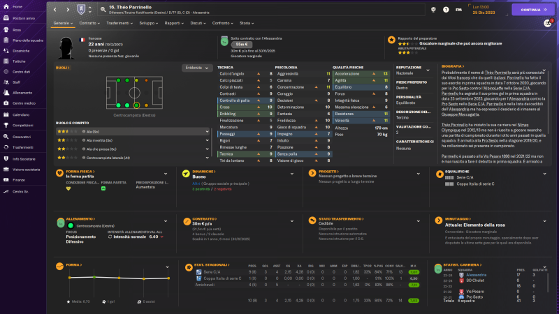The height and width of the screenshot is (314, 559).
Task: Open STATIST. CARRIERA link
Action: [x=463, y=265]
